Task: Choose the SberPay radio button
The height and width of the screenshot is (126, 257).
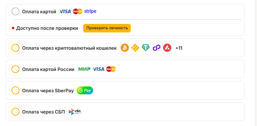Action: pos(15,90)
